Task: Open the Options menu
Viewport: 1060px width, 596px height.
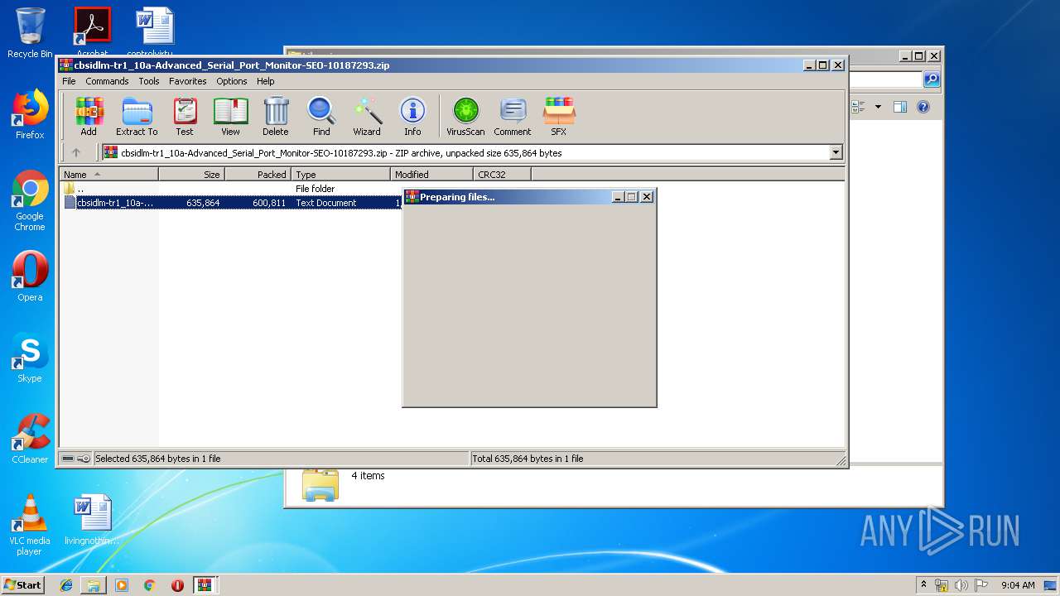Action: (x=232, y=81)
